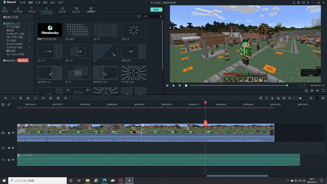Click the magnifier search icon
The image size is (327, 184).
(160, 16)
